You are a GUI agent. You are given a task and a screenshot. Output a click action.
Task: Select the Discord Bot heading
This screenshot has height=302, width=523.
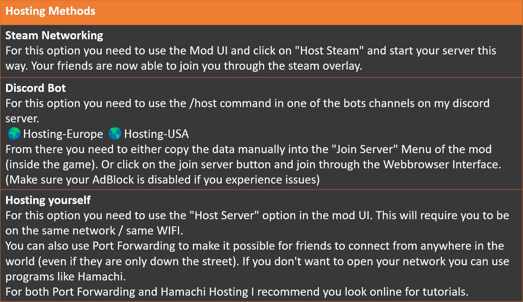[x=36, y=88]
